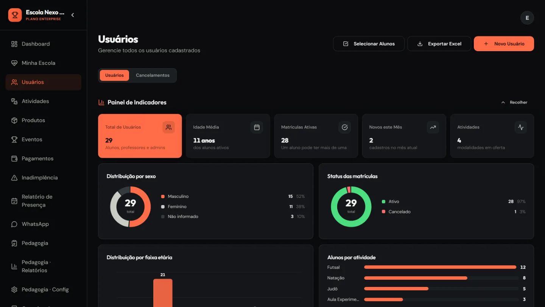Click the Selecionar Alunos button
The image size is (545, 307).
(369, 44)
